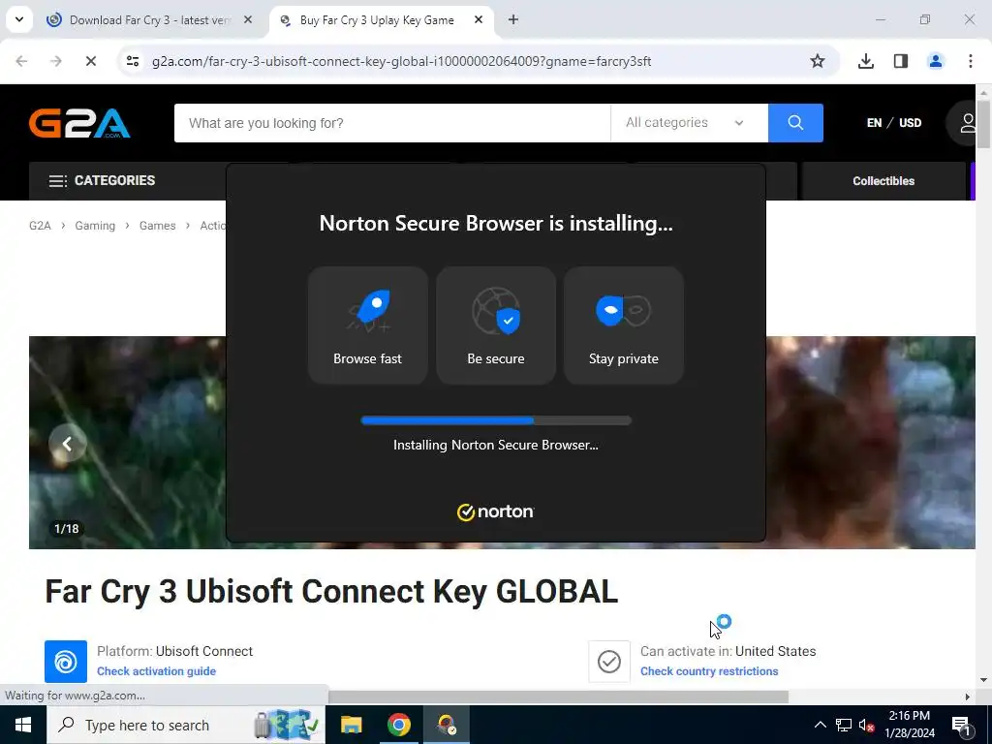The height and width of the screenshot is (744, 992).
Task: Show hidden system tray icons
Action: point(820,725)
